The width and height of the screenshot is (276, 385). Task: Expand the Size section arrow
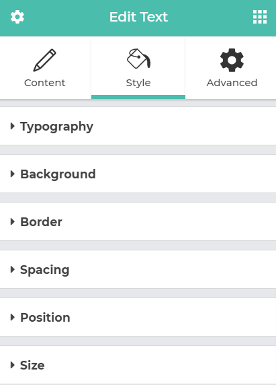coord(13,365)
